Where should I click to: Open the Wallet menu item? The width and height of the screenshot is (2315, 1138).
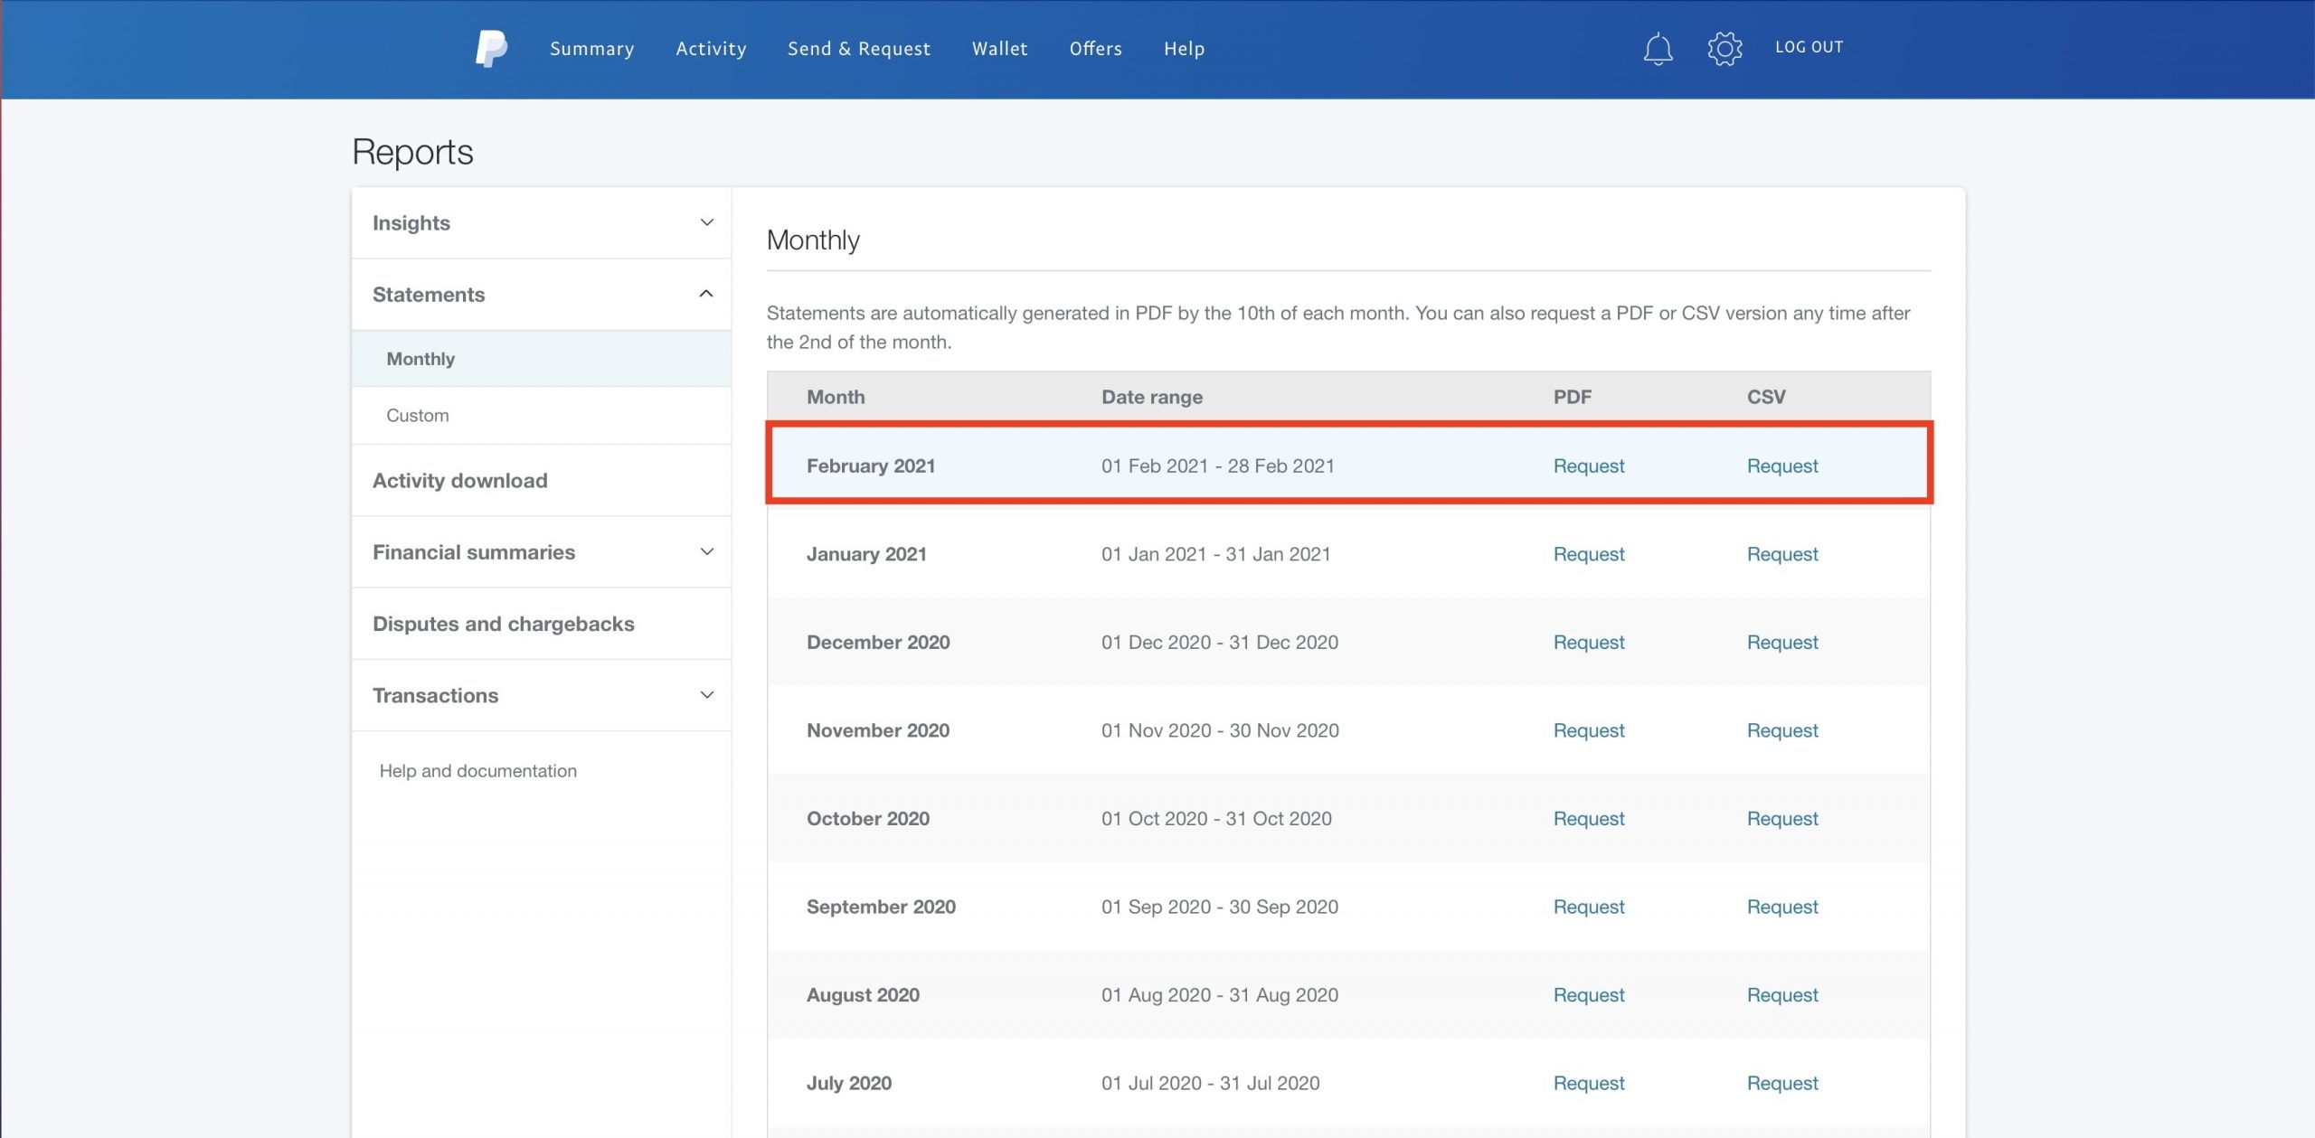point(999,49)
